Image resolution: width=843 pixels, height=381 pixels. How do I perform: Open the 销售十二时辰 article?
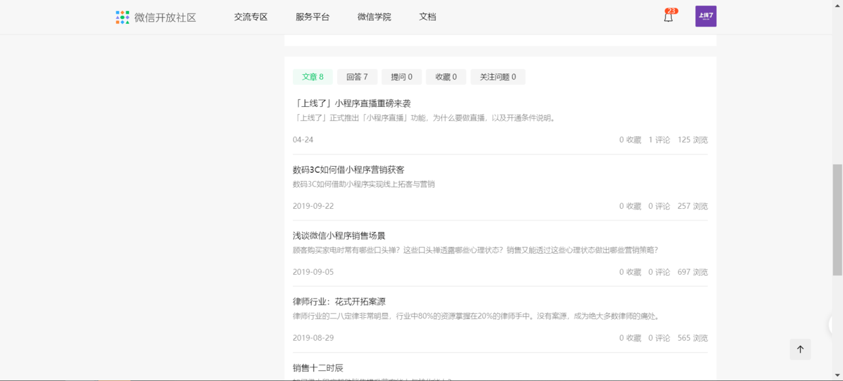pyautogui.click(x=318, y=367)
